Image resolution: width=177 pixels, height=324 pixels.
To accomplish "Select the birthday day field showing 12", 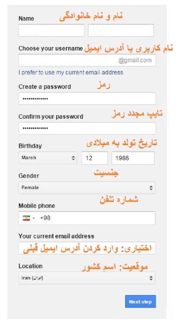I will tap(95, 158).
